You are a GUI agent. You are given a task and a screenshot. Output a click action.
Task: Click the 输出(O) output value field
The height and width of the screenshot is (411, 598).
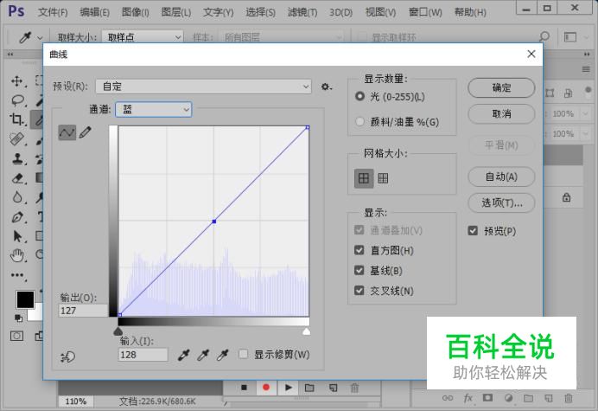(84, 311)
